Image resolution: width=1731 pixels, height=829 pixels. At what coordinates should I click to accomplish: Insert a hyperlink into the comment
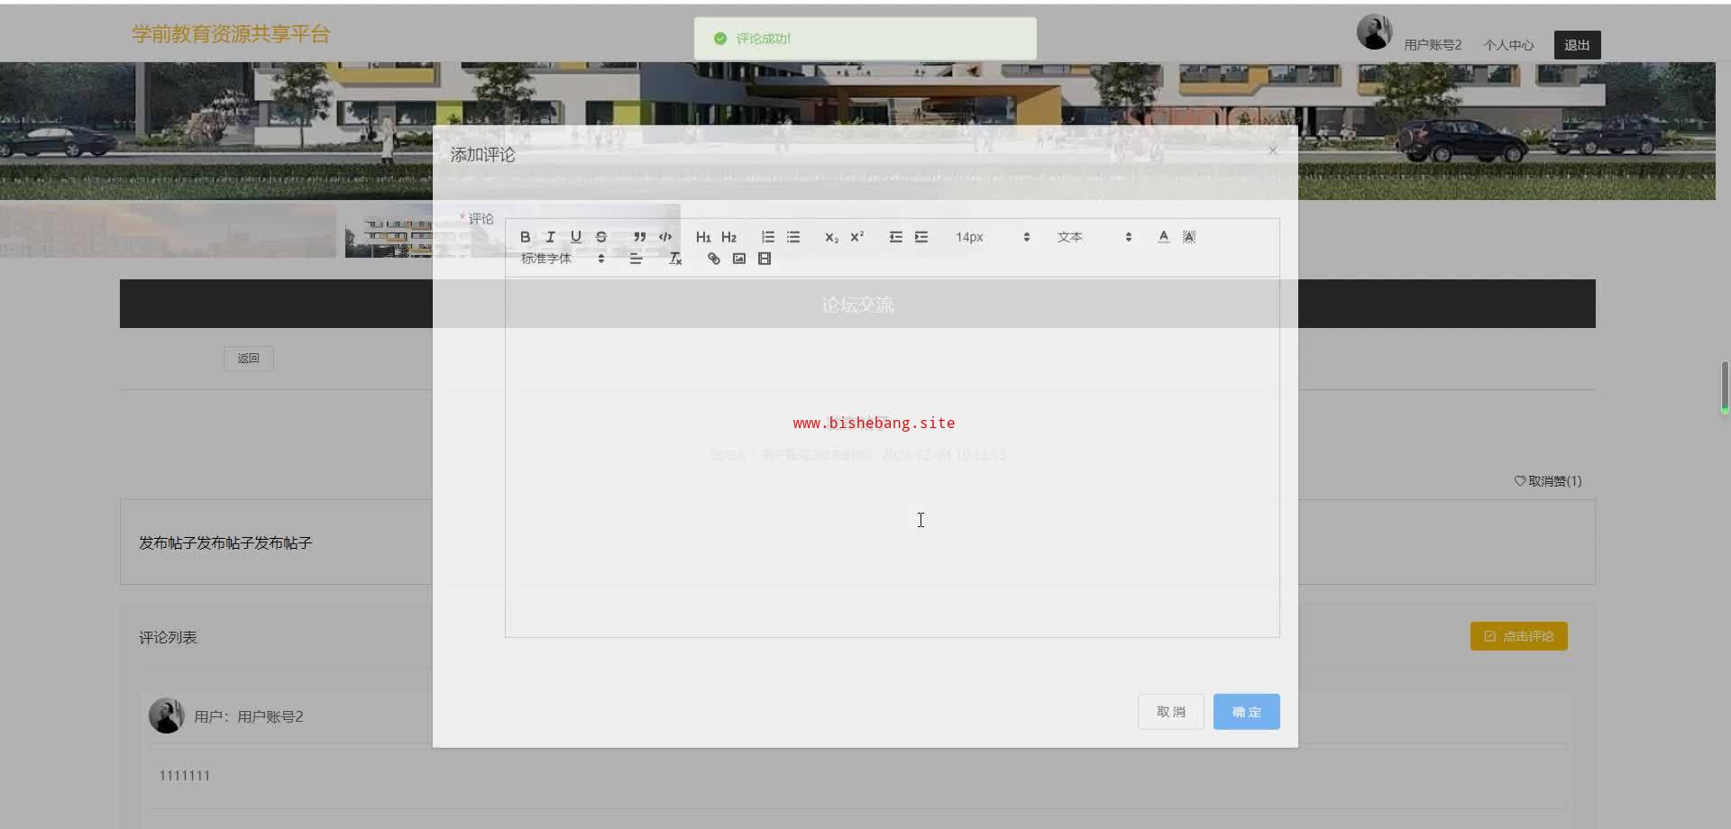(713, 259)
